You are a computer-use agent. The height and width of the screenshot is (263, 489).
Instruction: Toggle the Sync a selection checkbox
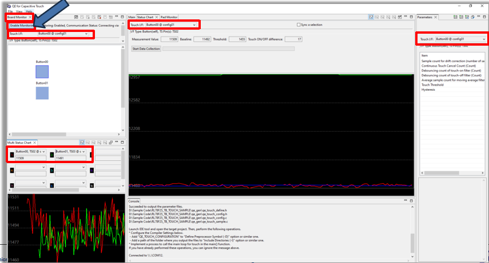pyautogui.click(x=299, y=25)
